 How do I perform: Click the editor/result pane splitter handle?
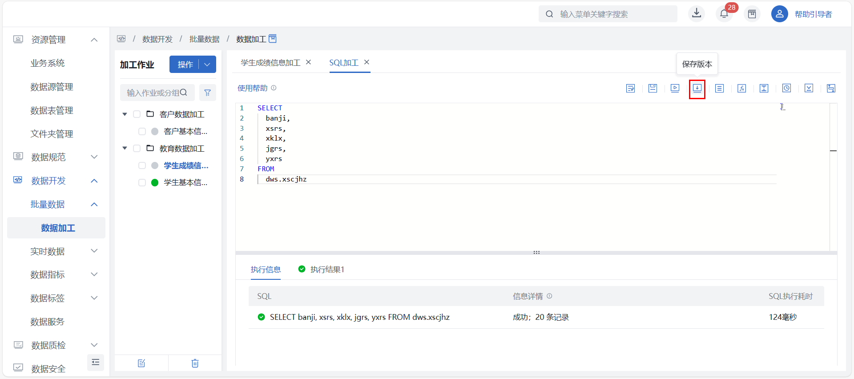(536, 252)
